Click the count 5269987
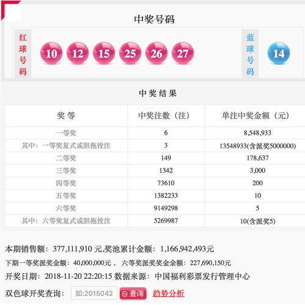The width and height of the screenshot is (305, 305). pyautogui.click(x=166, y=221)
